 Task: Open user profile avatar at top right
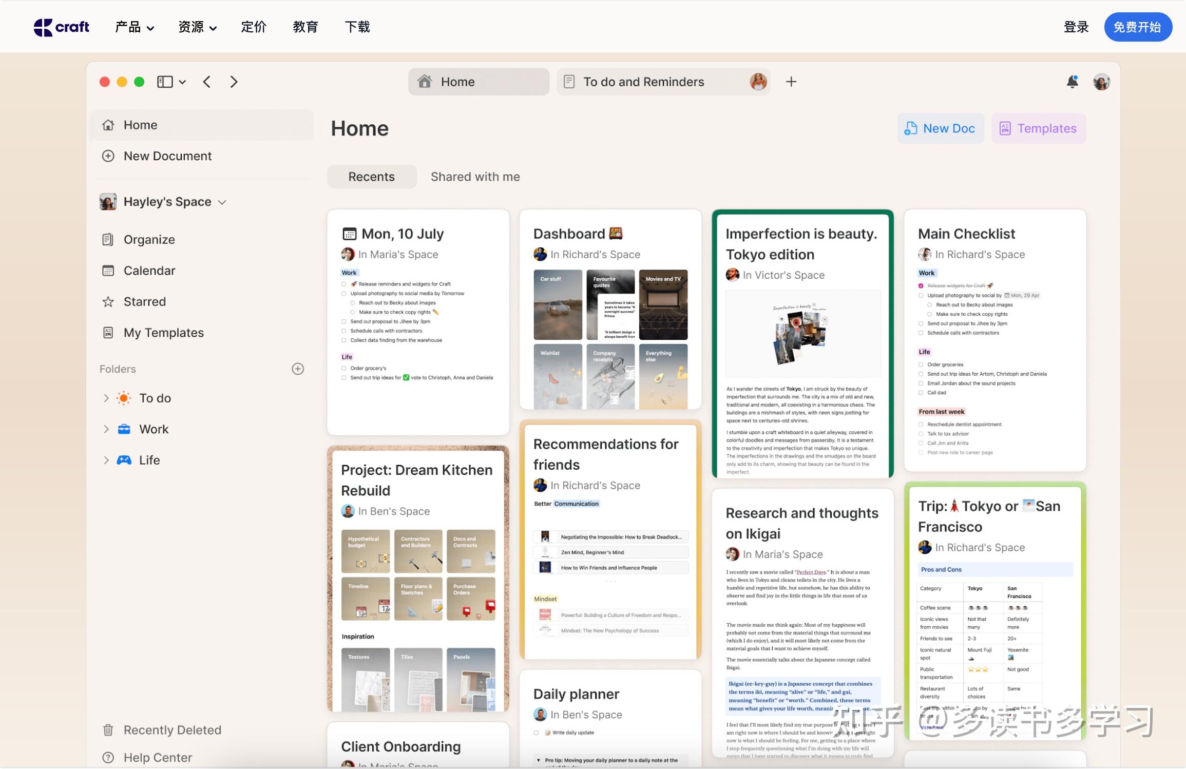tap(1101, 82)
